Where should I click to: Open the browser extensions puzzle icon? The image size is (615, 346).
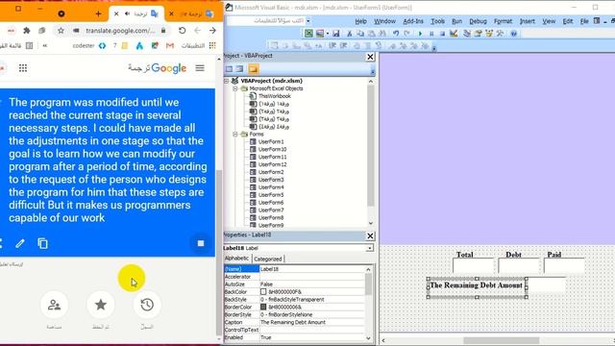point(27,30)
